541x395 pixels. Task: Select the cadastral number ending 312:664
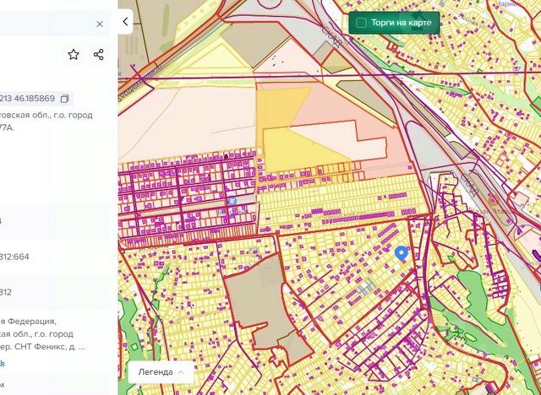pyautogui.click(x=14, y=257)
